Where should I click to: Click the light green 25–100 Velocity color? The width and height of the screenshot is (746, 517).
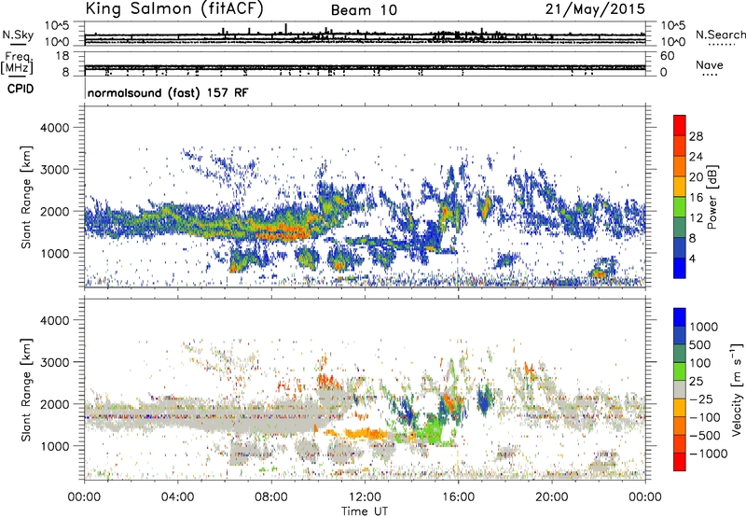[680, 371]
